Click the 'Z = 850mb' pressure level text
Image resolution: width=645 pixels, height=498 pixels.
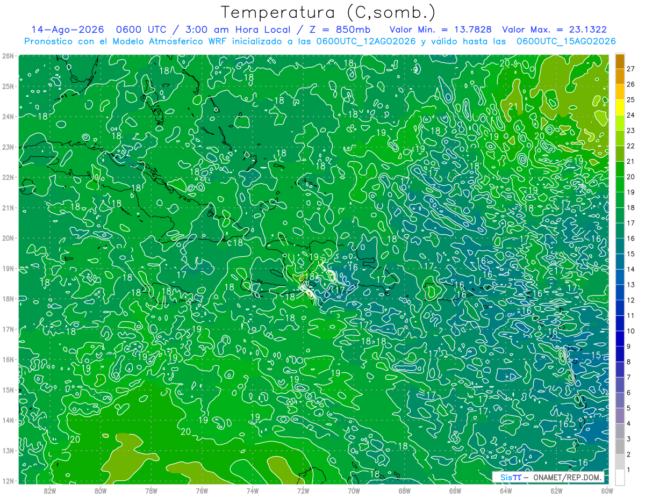tap(341, 30)
